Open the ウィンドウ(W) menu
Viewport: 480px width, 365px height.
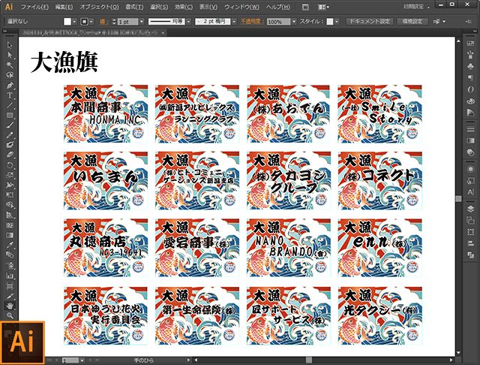[241, 7]
